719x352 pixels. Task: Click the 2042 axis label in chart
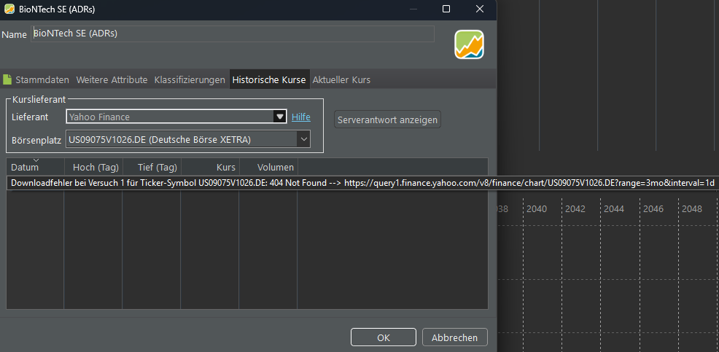[575, 209]
